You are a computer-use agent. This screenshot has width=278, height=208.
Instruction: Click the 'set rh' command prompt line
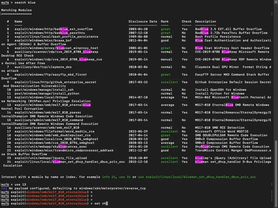[54, 204]
